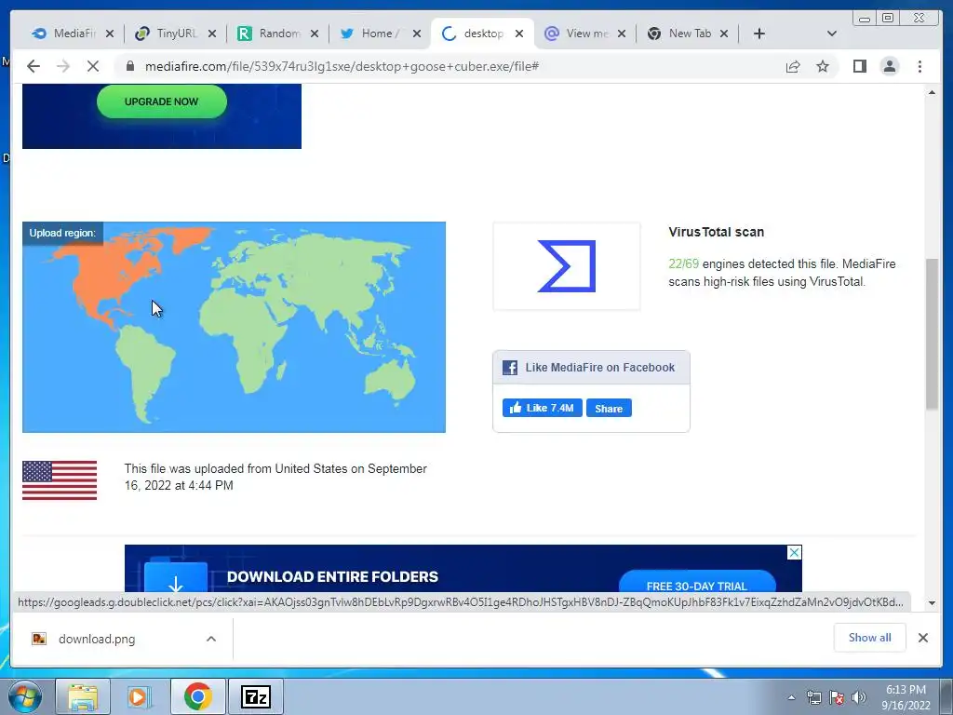Click the folder download icon in ad
This screenshot has height=715, width=953.
coord(176,575)
